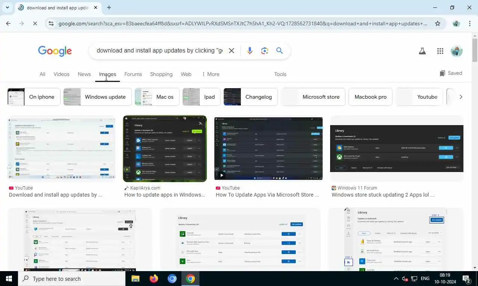Open 'Download and install app updates by' link
This screenshot has height=286, width=478.
coord(56,195)
